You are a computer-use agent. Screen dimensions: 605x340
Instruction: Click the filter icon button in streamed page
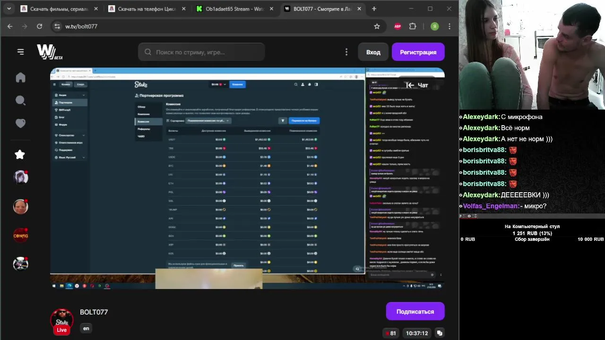tap(283, 121)
